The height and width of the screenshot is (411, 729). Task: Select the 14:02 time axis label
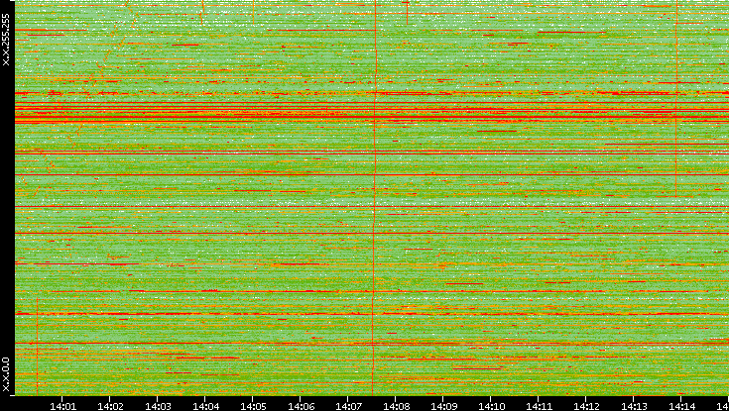click(110, 406)
